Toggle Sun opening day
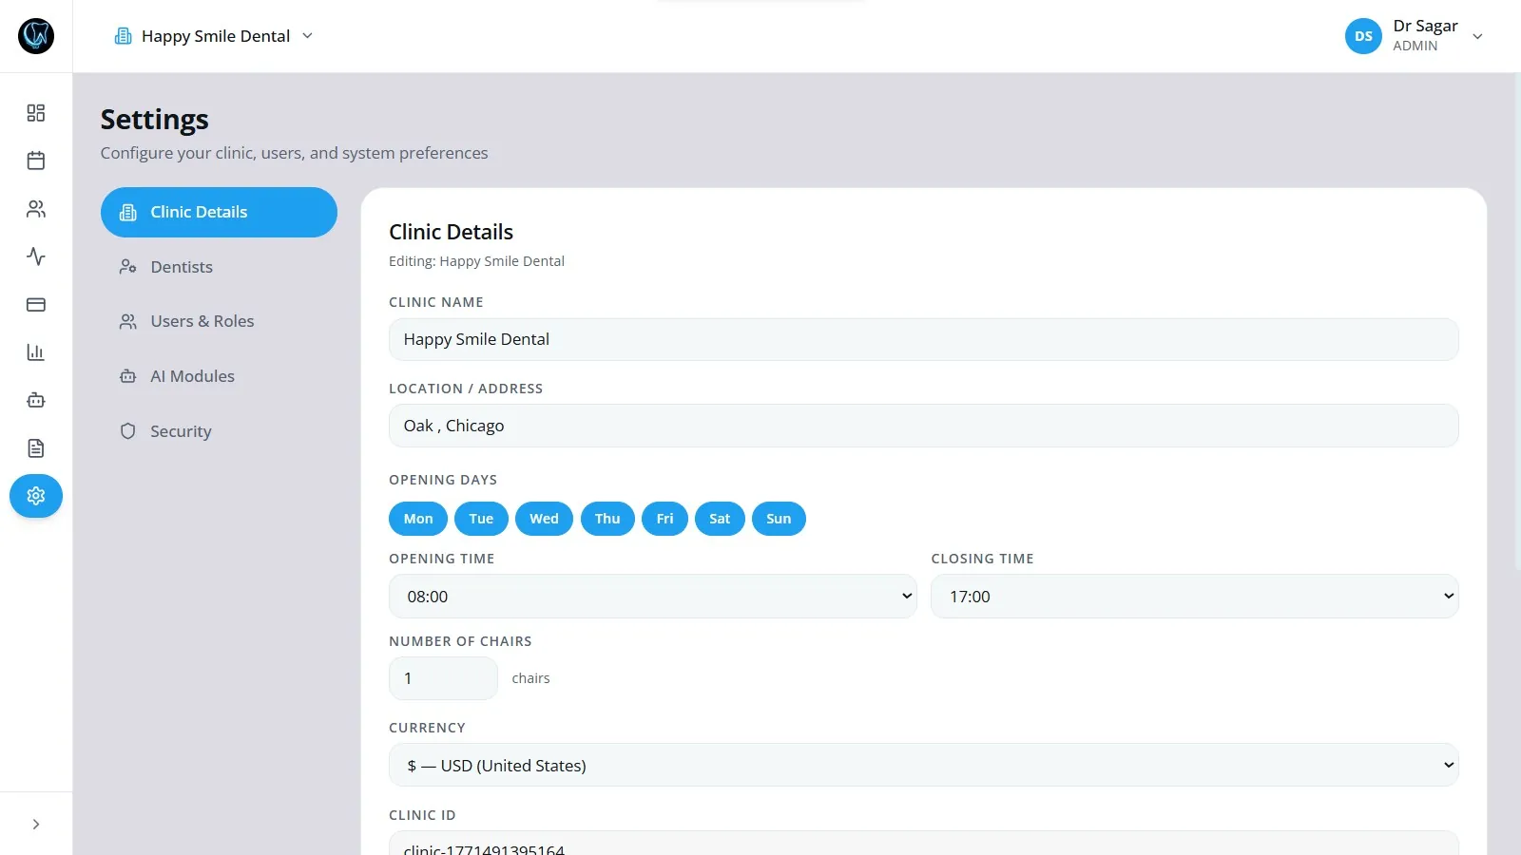Screen dimensions: 1521x855 [779, 519]
